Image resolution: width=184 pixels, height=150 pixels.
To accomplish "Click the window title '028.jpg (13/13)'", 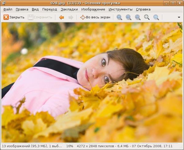I will point(66,3).
